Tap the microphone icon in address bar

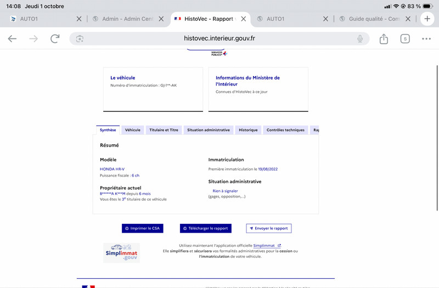click(360, 38)
